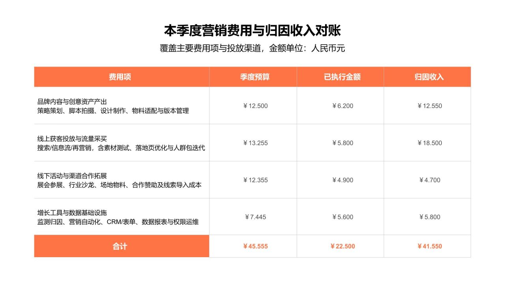Click the ¥13.255 budget cell
The image size is (505, 284).
tap(255, 143)
